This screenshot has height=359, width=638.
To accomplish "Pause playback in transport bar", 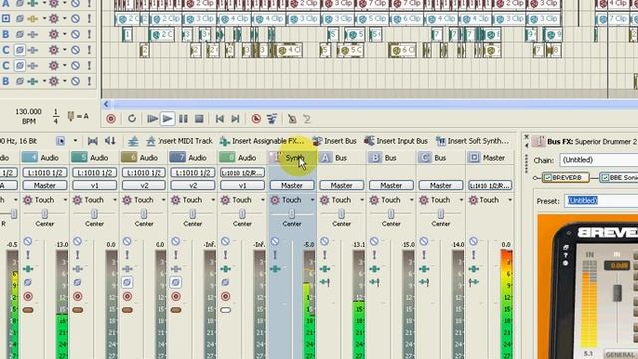I will coord(183,119).
